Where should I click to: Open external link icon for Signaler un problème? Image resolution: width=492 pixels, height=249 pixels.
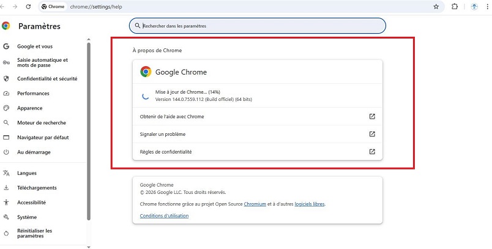click(372, 134)
